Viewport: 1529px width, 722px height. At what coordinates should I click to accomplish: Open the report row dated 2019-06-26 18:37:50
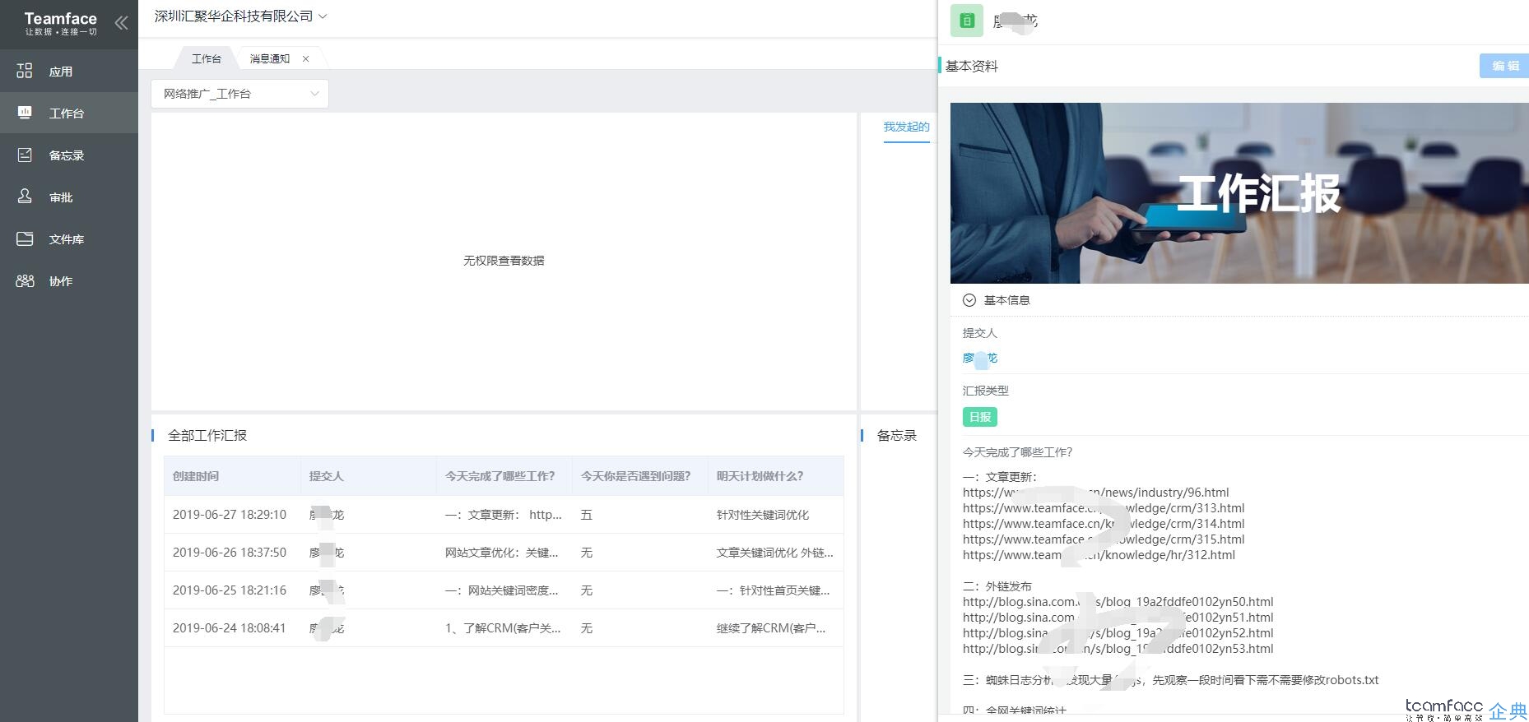[x=504, y=553]
